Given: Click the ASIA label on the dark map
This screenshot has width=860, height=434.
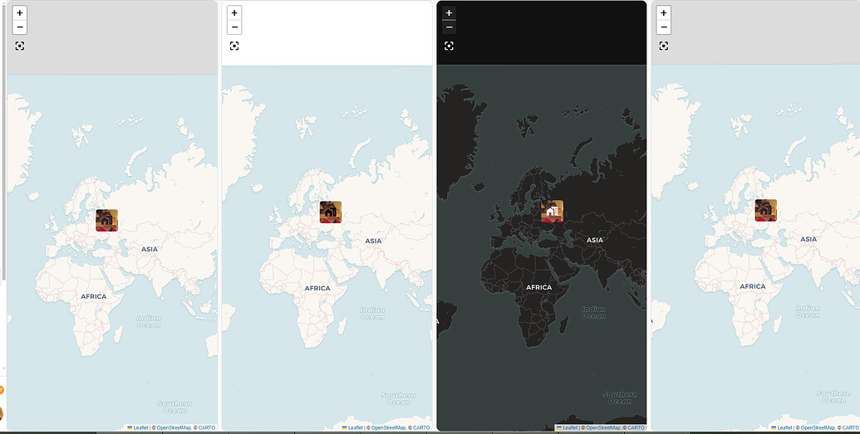Looking at the screenshot, I should click(595, 240).
